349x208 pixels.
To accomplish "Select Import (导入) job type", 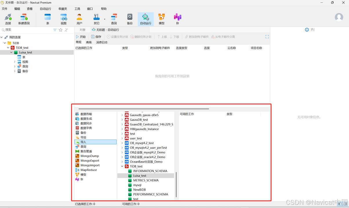I will point(96,142).
